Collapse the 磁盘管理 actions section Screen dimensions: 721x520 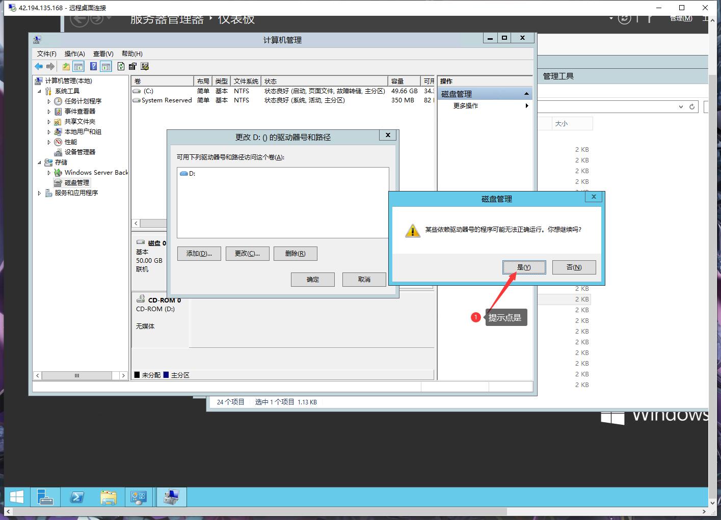tap(527, 93)
